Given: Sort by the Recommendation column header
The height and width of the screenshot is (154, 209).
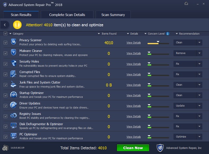Looking at the screenshot, I should pos(188,34).
